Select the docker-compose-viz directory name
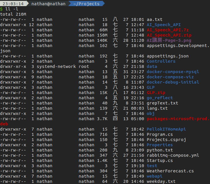Screen dimensions: 210x184 [170, 77]
